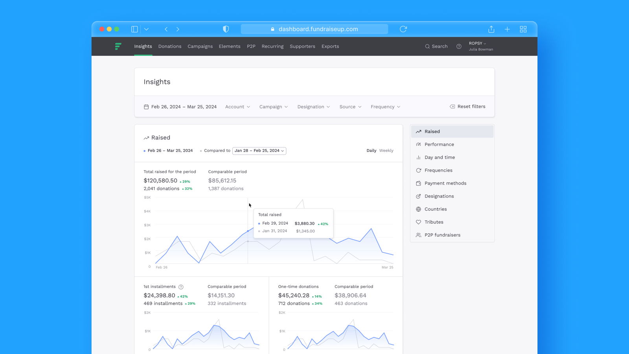Open the help question mark icon
Image resolution: width=629 pixels, height=354 pixels.
click(459, 46)
